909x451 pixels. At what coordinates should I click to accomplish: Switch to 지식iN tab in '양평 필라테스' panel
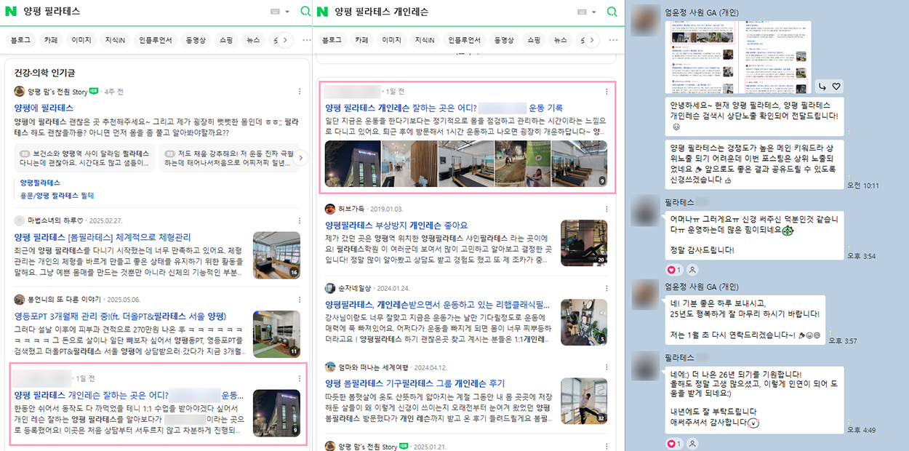116,40
